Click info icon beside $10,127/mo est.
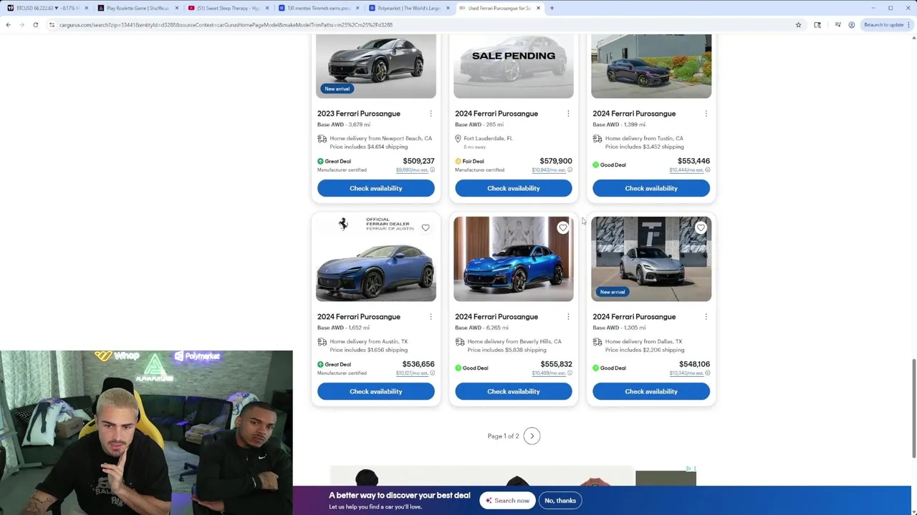917x515 pixels. [432, 373]
